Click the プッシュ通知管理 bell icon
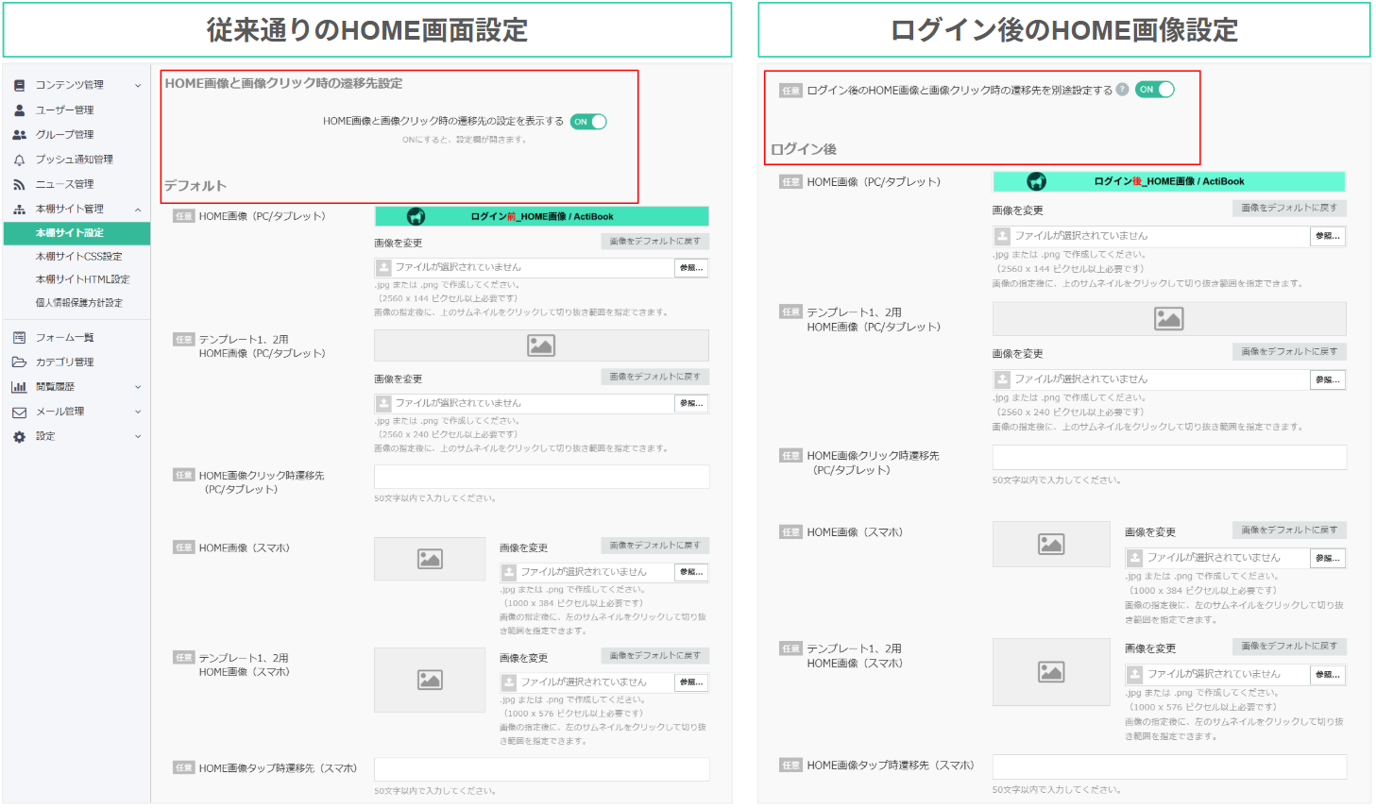 pyautogui.click(x=19, y=160)
